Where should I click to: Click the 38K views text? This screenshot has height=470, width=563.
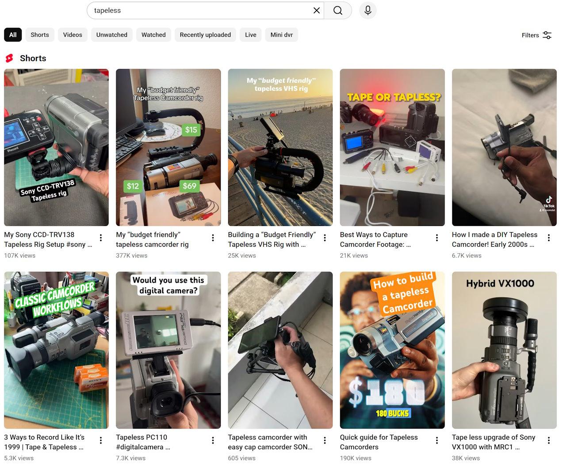(466, 458)
